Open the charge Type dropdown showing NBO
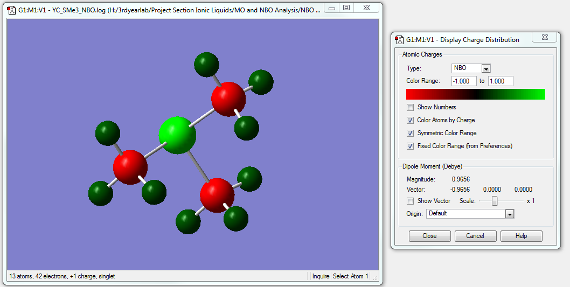This screenshot has width=570, height=287. [x=485, y=68]
